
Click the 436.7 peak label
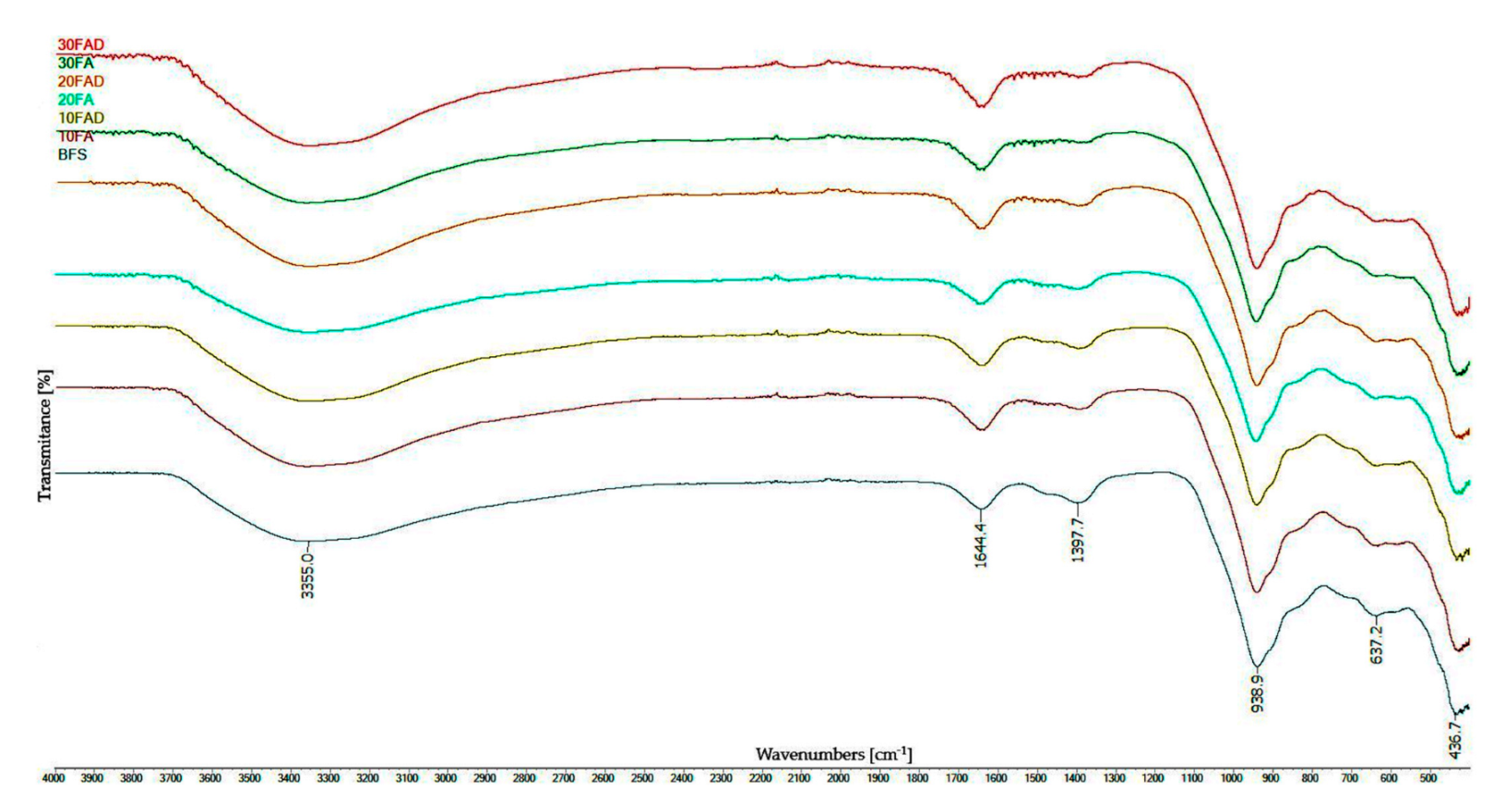coord(1456,740)
